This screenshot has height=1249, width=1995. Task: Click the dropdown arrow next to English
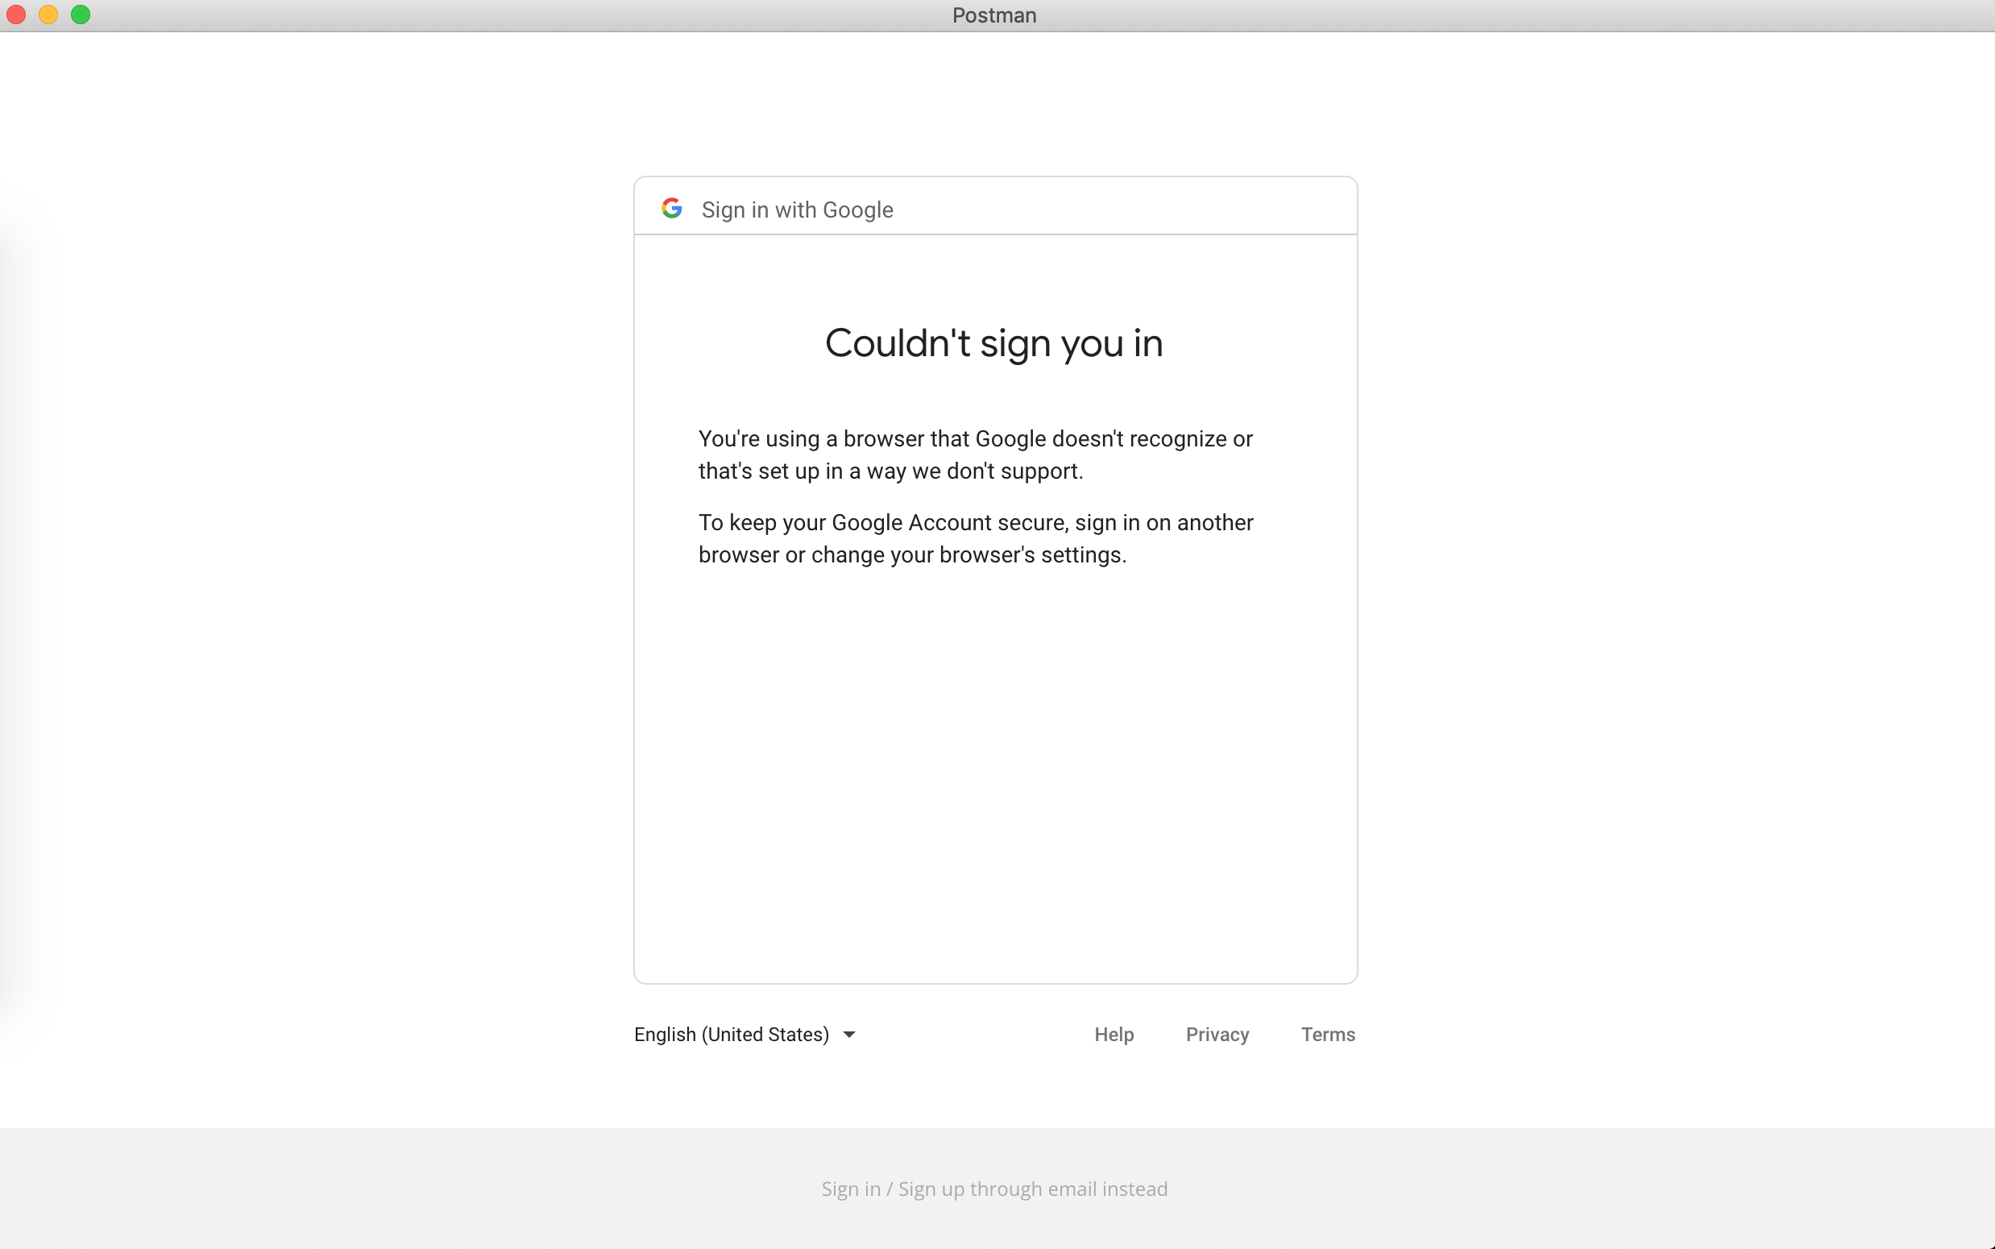click(x=849, y=1034)
